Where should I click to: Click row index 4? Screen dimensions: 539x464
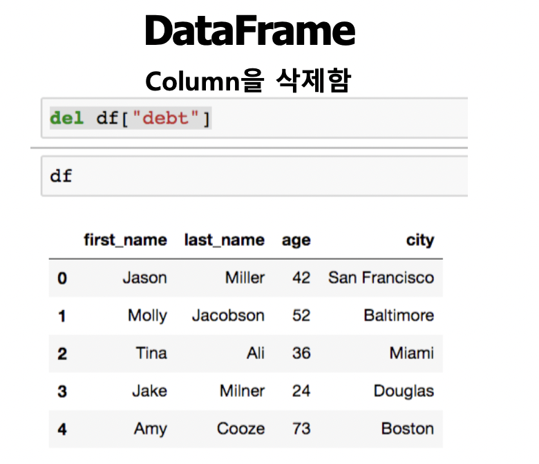[62, 429]
